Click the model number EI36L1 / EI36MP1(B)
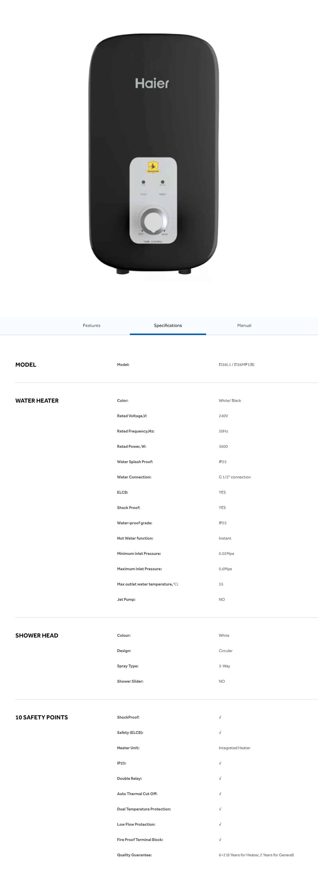Screen dimensions: 318x882 coord(236,365)
